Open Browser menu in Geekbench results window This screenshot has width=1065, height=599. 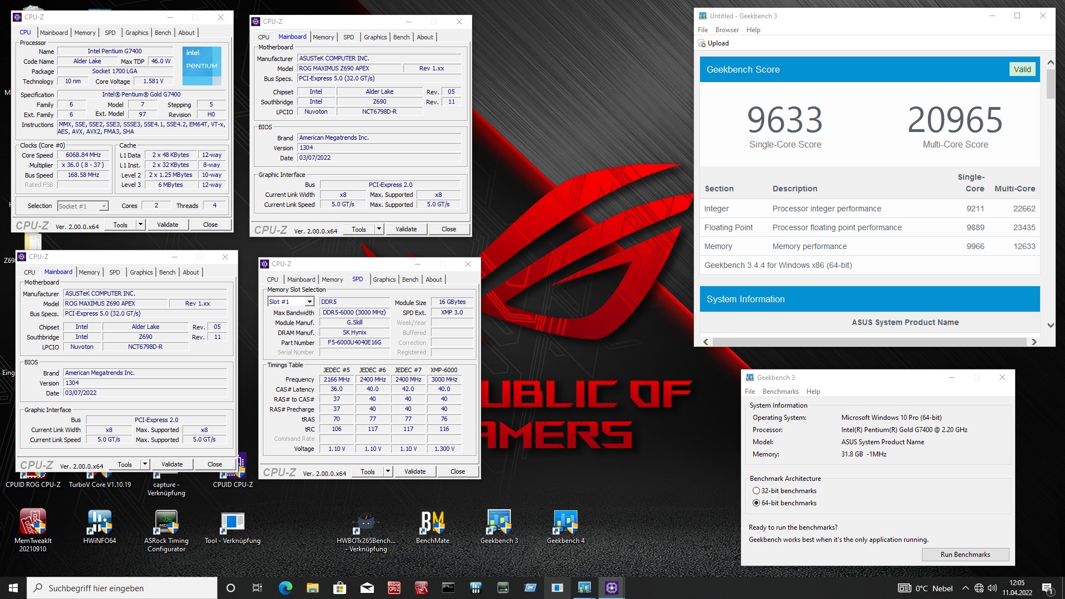point(727,30)
